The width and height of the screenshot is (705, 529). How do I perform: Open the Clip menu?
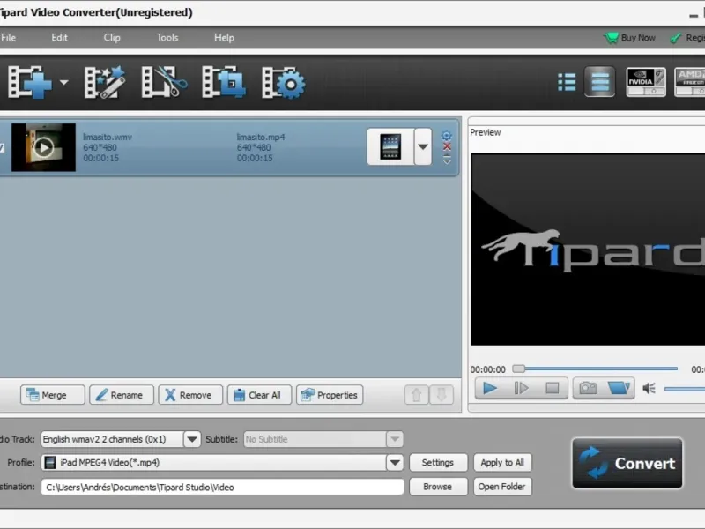point(112,37)
